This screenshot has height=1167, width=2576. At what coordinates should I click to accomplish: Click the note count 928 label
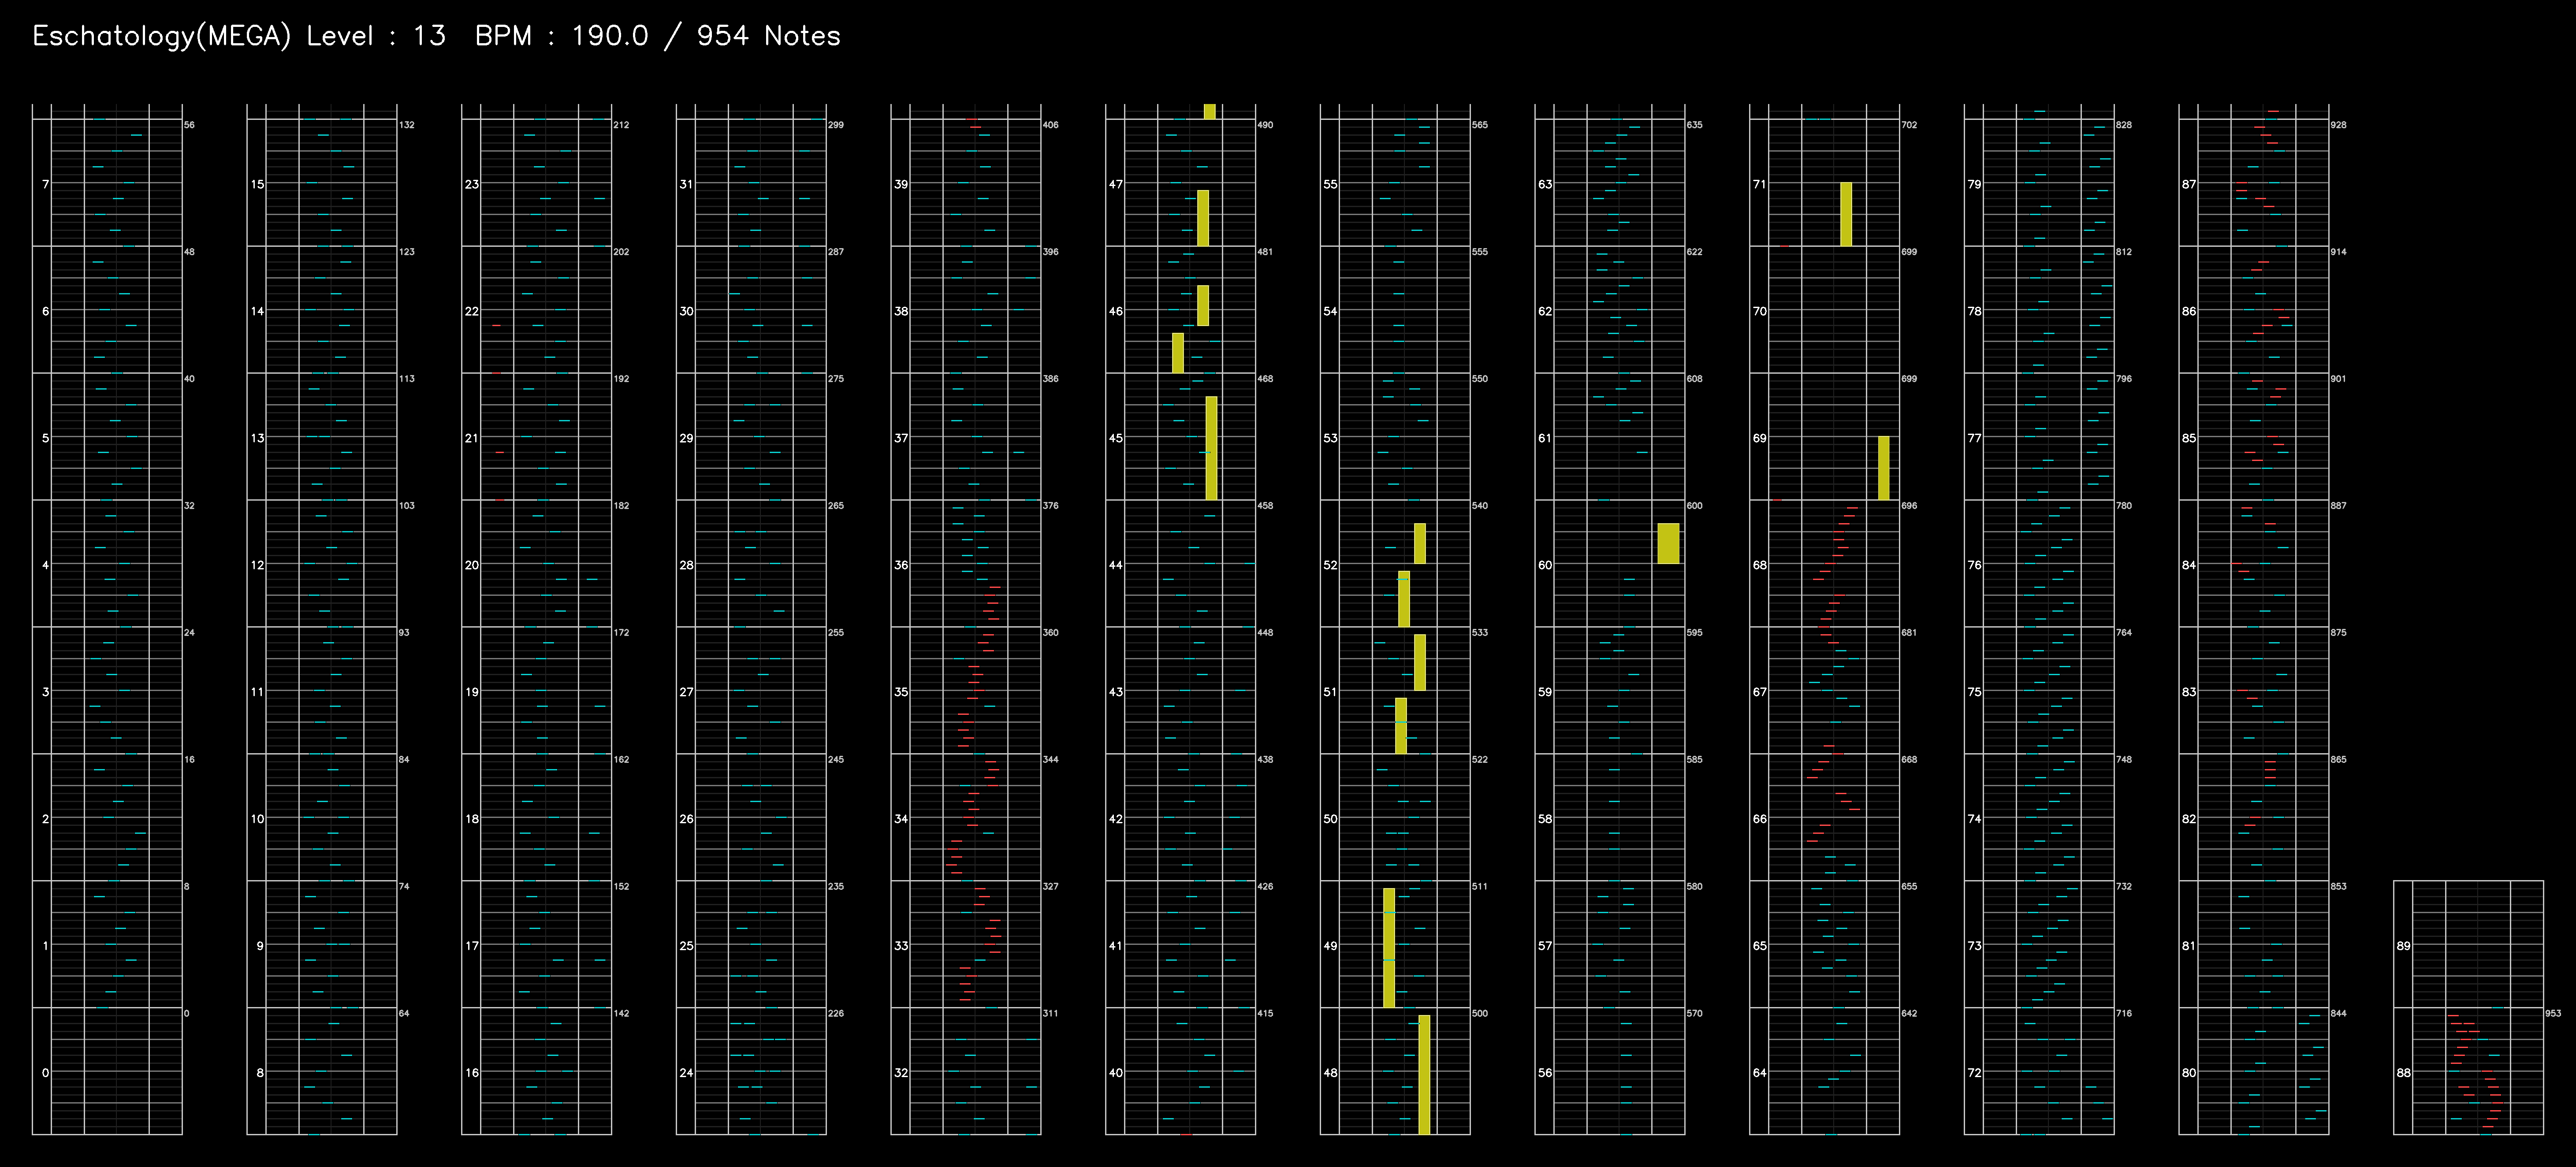point(2338,125)
